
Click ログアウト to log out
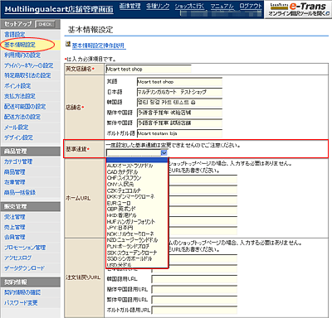tap(251, 6)
